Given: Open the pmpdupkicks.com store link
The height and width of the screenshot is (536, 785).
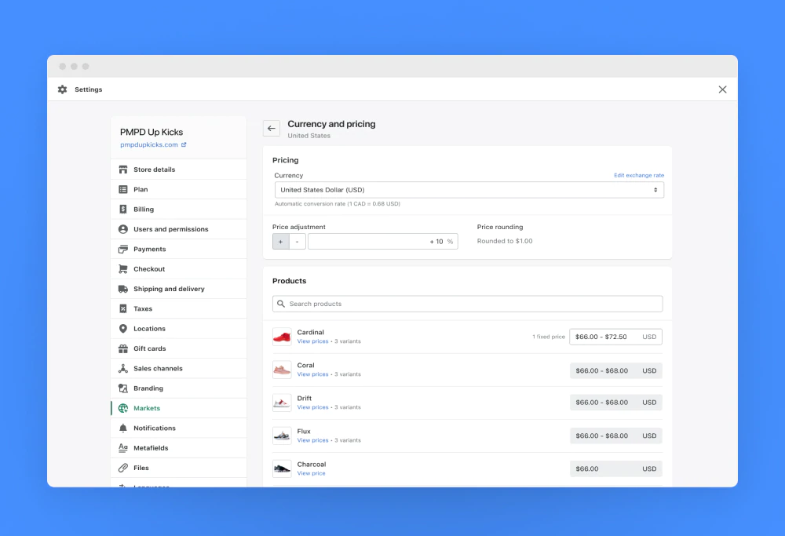Looking at the screenshot, I should (x=148, y=144).
